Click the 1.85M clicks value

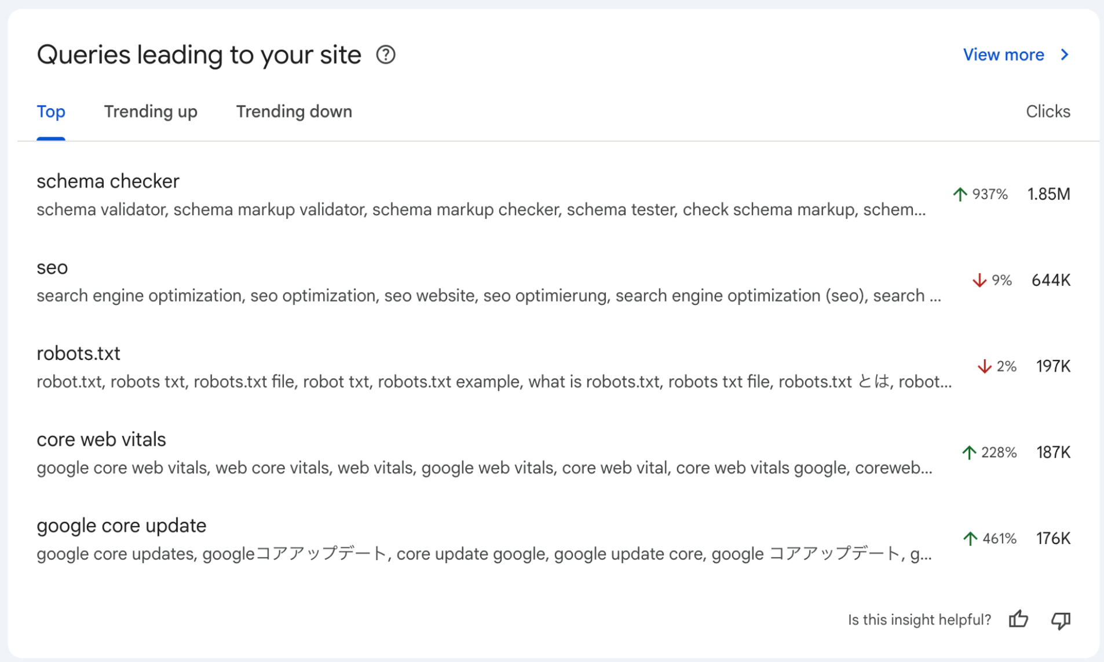(1048, 194)
